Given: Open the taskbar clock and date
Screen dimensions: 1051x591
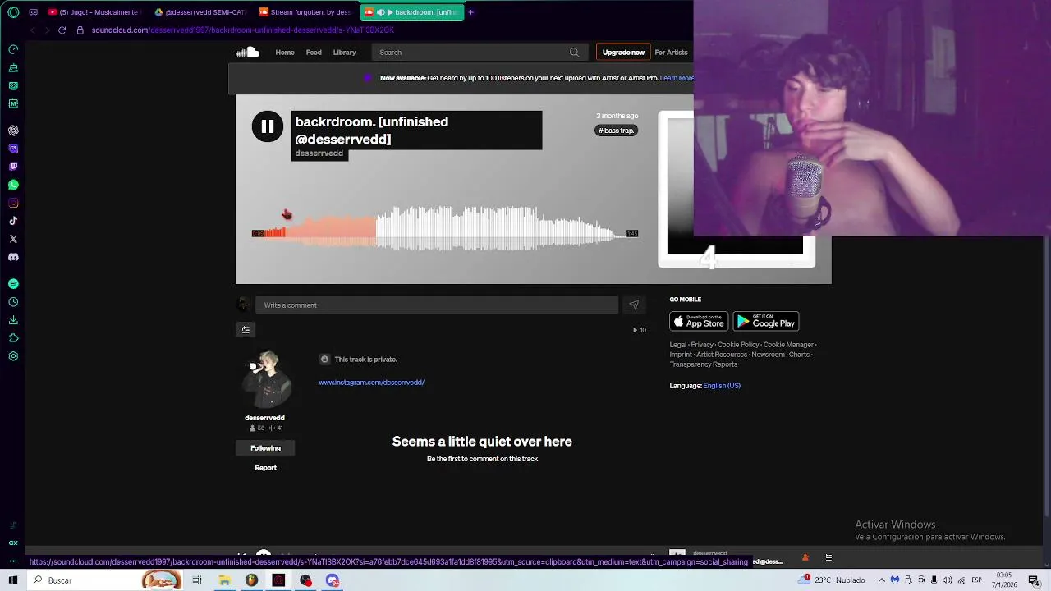Looking at the screenshot, I should click(1004, 580).
